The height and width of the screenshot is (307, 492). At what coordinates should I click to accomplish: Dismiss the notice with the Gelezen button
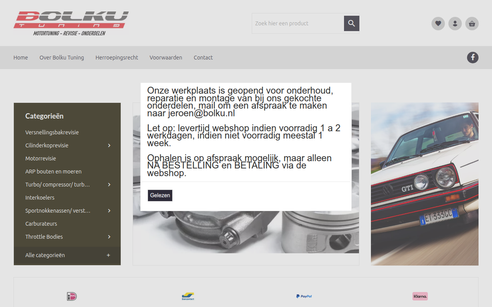(160, 195)
